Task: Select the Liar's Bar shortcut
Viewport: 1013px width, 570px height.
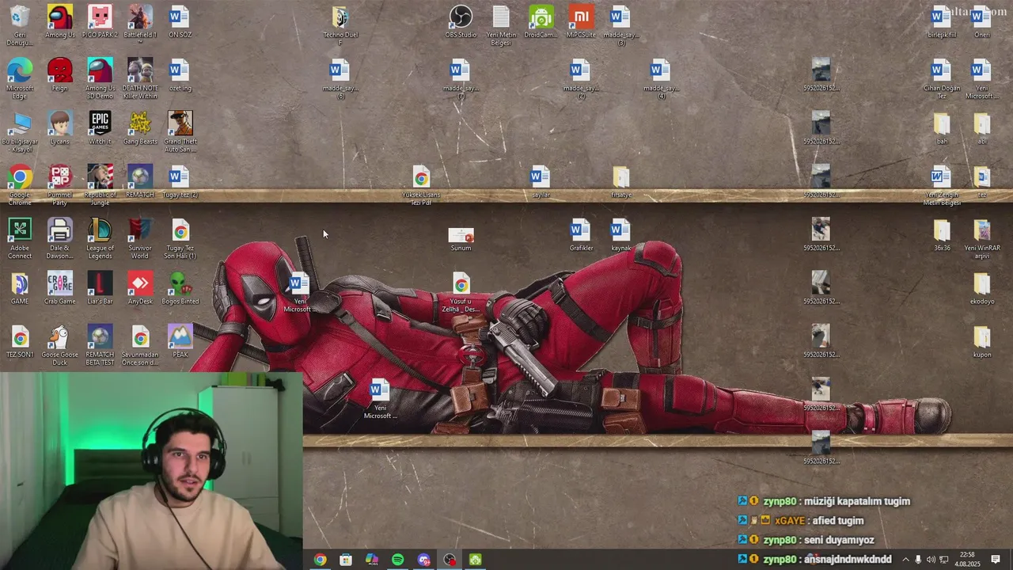Action: 100,288
